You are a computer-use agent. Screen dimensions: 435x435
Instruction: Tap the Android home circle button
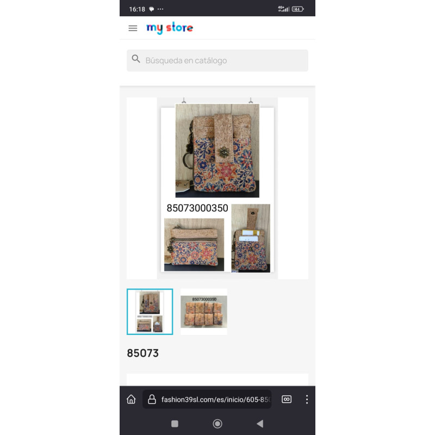pyautogui.click(x=217, y=424)
